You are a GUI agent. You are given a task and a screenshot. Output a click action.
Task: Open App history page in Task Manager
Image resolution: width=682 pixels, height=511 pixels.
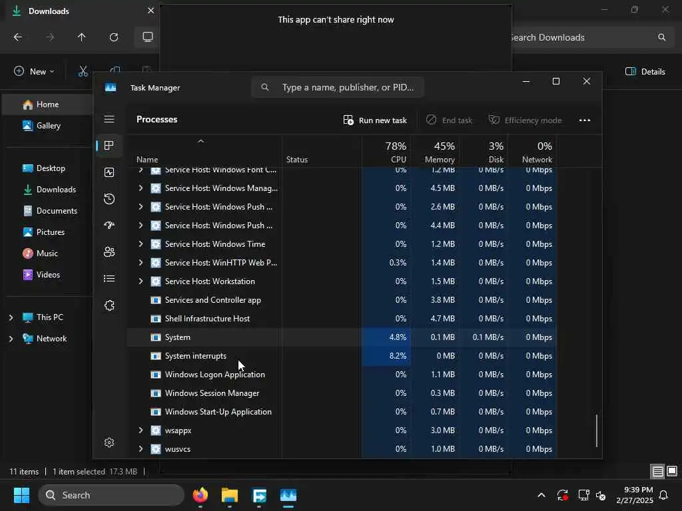coord(109,199)
